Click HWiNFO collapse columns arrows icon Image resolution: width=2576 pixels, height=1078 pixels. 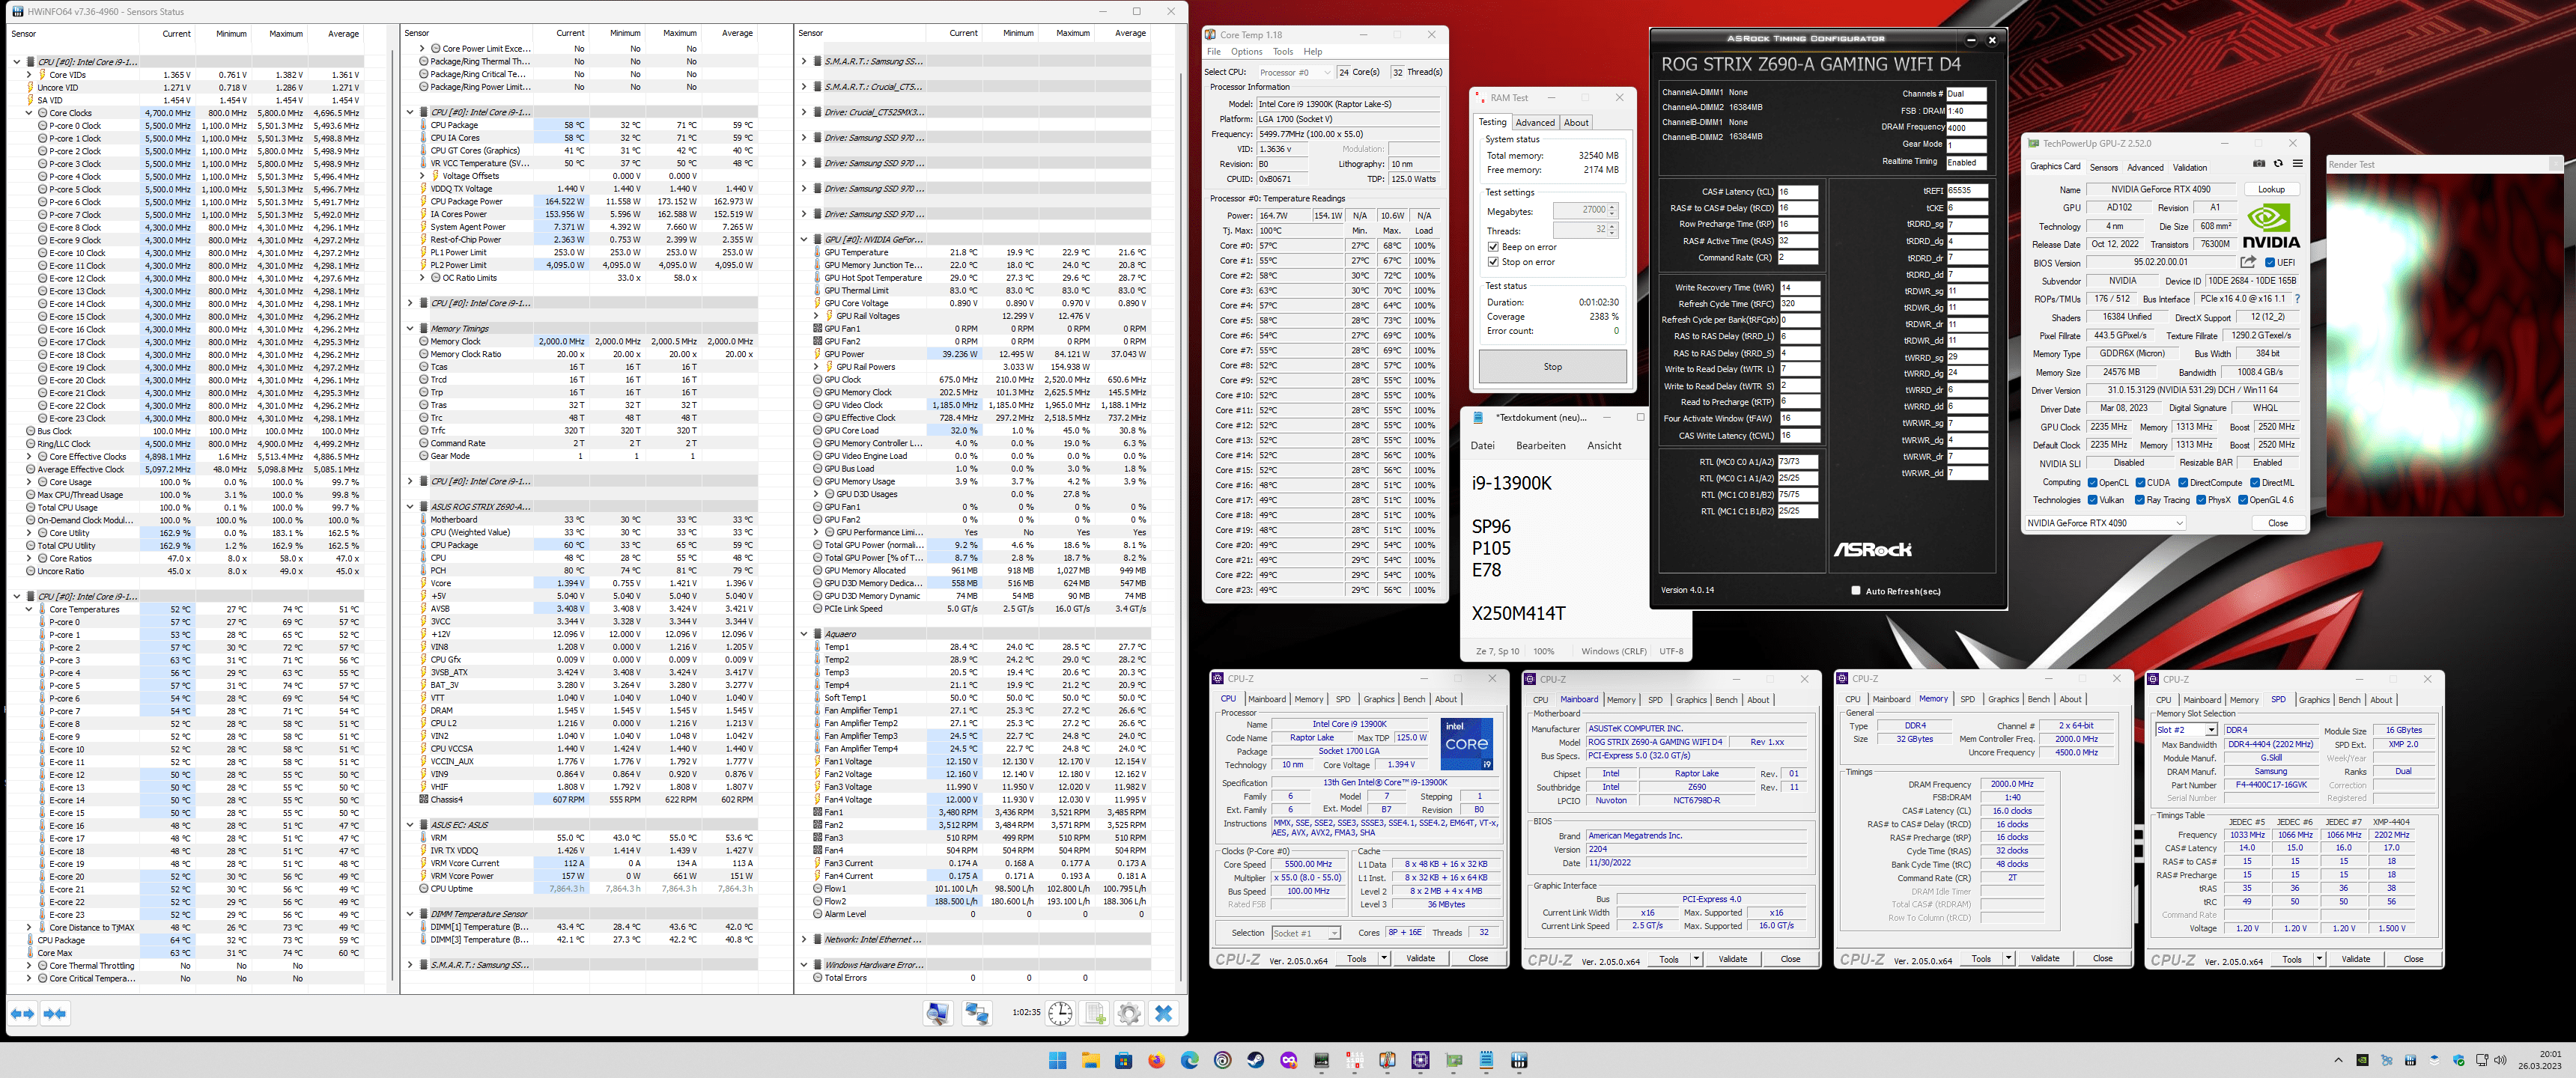coord(55,1013)
